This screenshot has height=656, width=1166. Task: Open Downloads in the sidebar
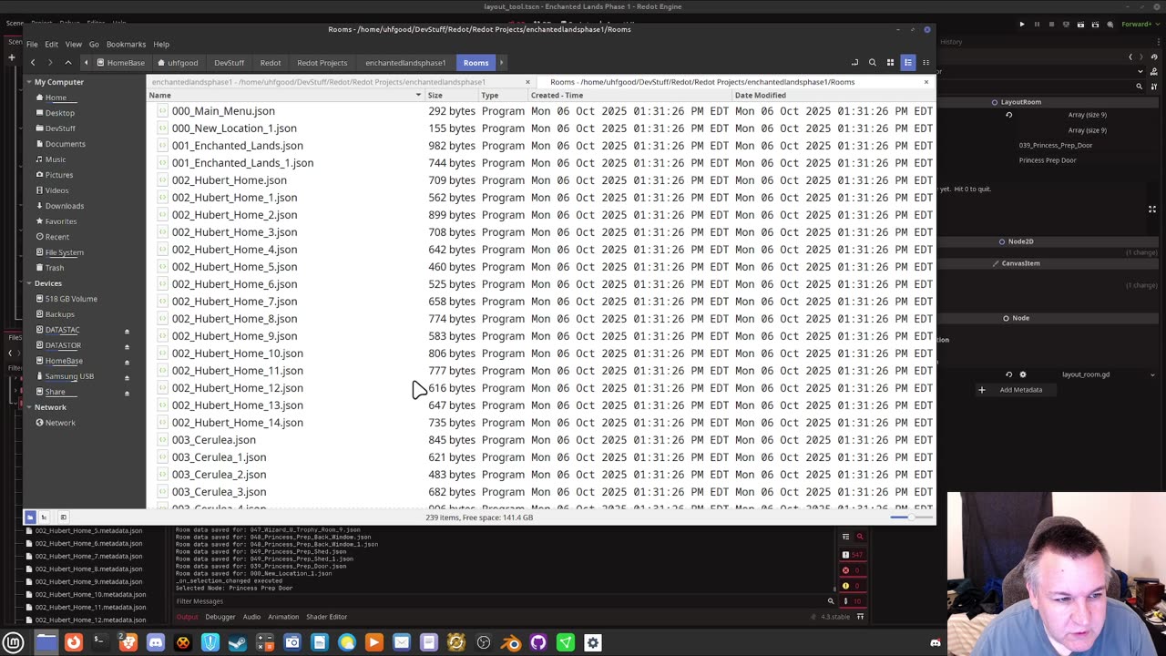coord(65,206)
